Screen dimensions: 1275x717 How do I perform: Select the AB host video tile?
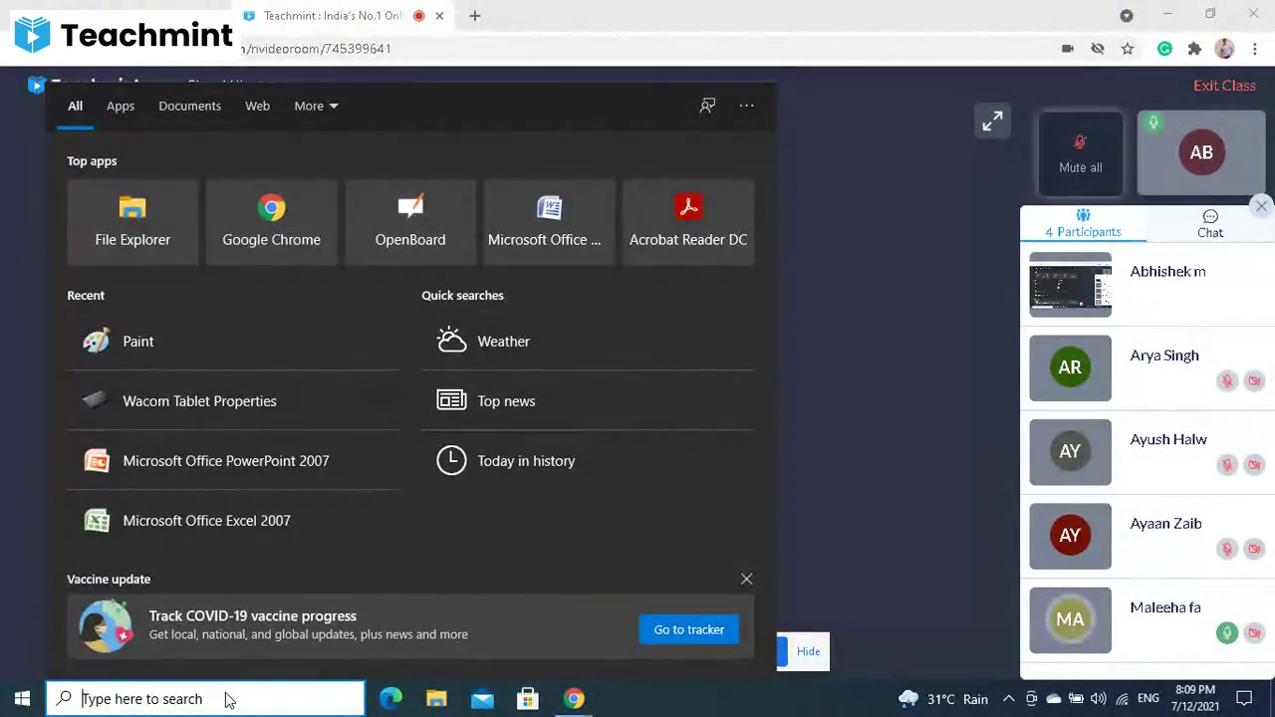(1201, 153)
